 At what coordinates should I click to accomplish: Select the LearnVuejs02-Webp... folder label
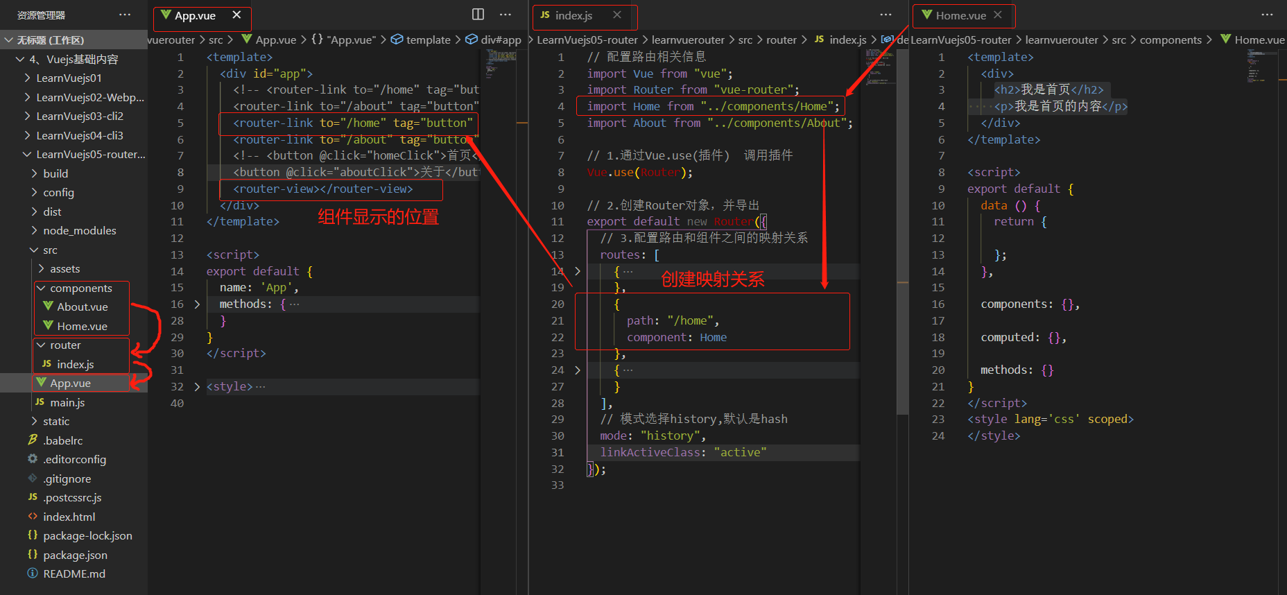click(90, 97)
